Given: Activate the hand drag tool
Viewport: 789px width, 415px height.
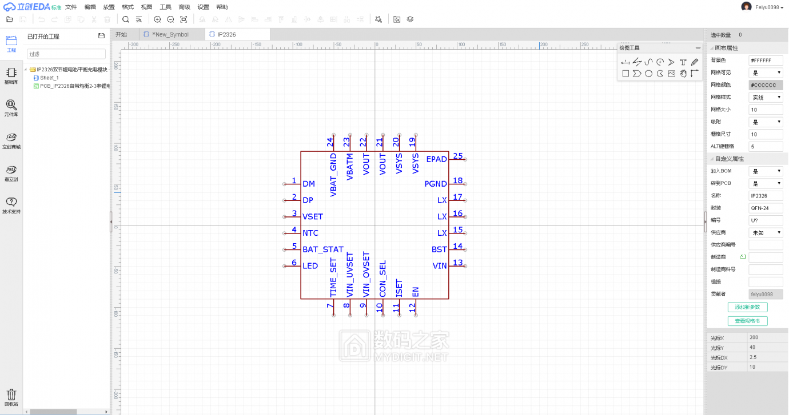Looking at the screenshot, I should (683, 74).
